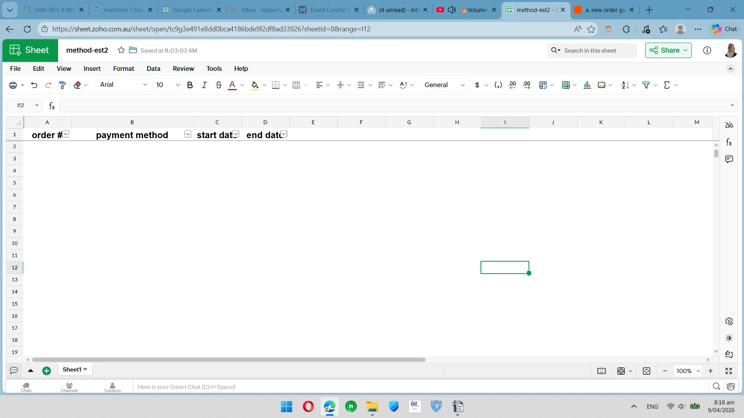744x418 pixels.
Task: Click the strikethrough formatting icon
Action: point(219,85)
